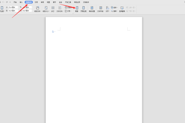Click the 文字环绕 (Text wrap) icon
Image resolution: width=185 pixels, height=123 pixels.
pyautogui.click(x=101, y=8)
